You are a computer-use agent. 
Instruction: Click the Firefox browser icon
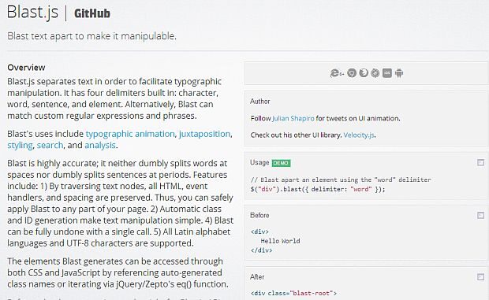pos(364,72)
